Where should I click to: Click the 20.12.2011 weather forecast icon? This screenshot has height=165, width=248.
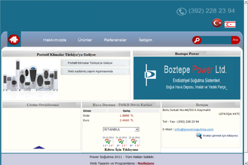[x=108, y=141]
